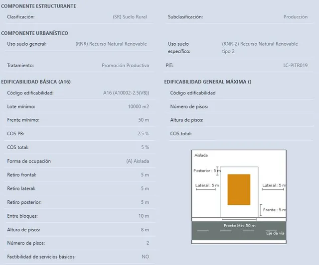Select the (A) Aislada forma de ocupación
319x265 pixels.
(x=138, y=161)
